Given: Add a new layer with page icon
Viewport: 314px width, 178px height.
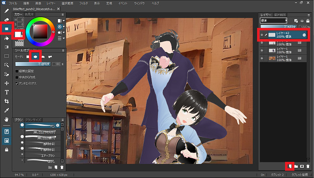Looking at the screenshot, I should [x=290, y=166].
